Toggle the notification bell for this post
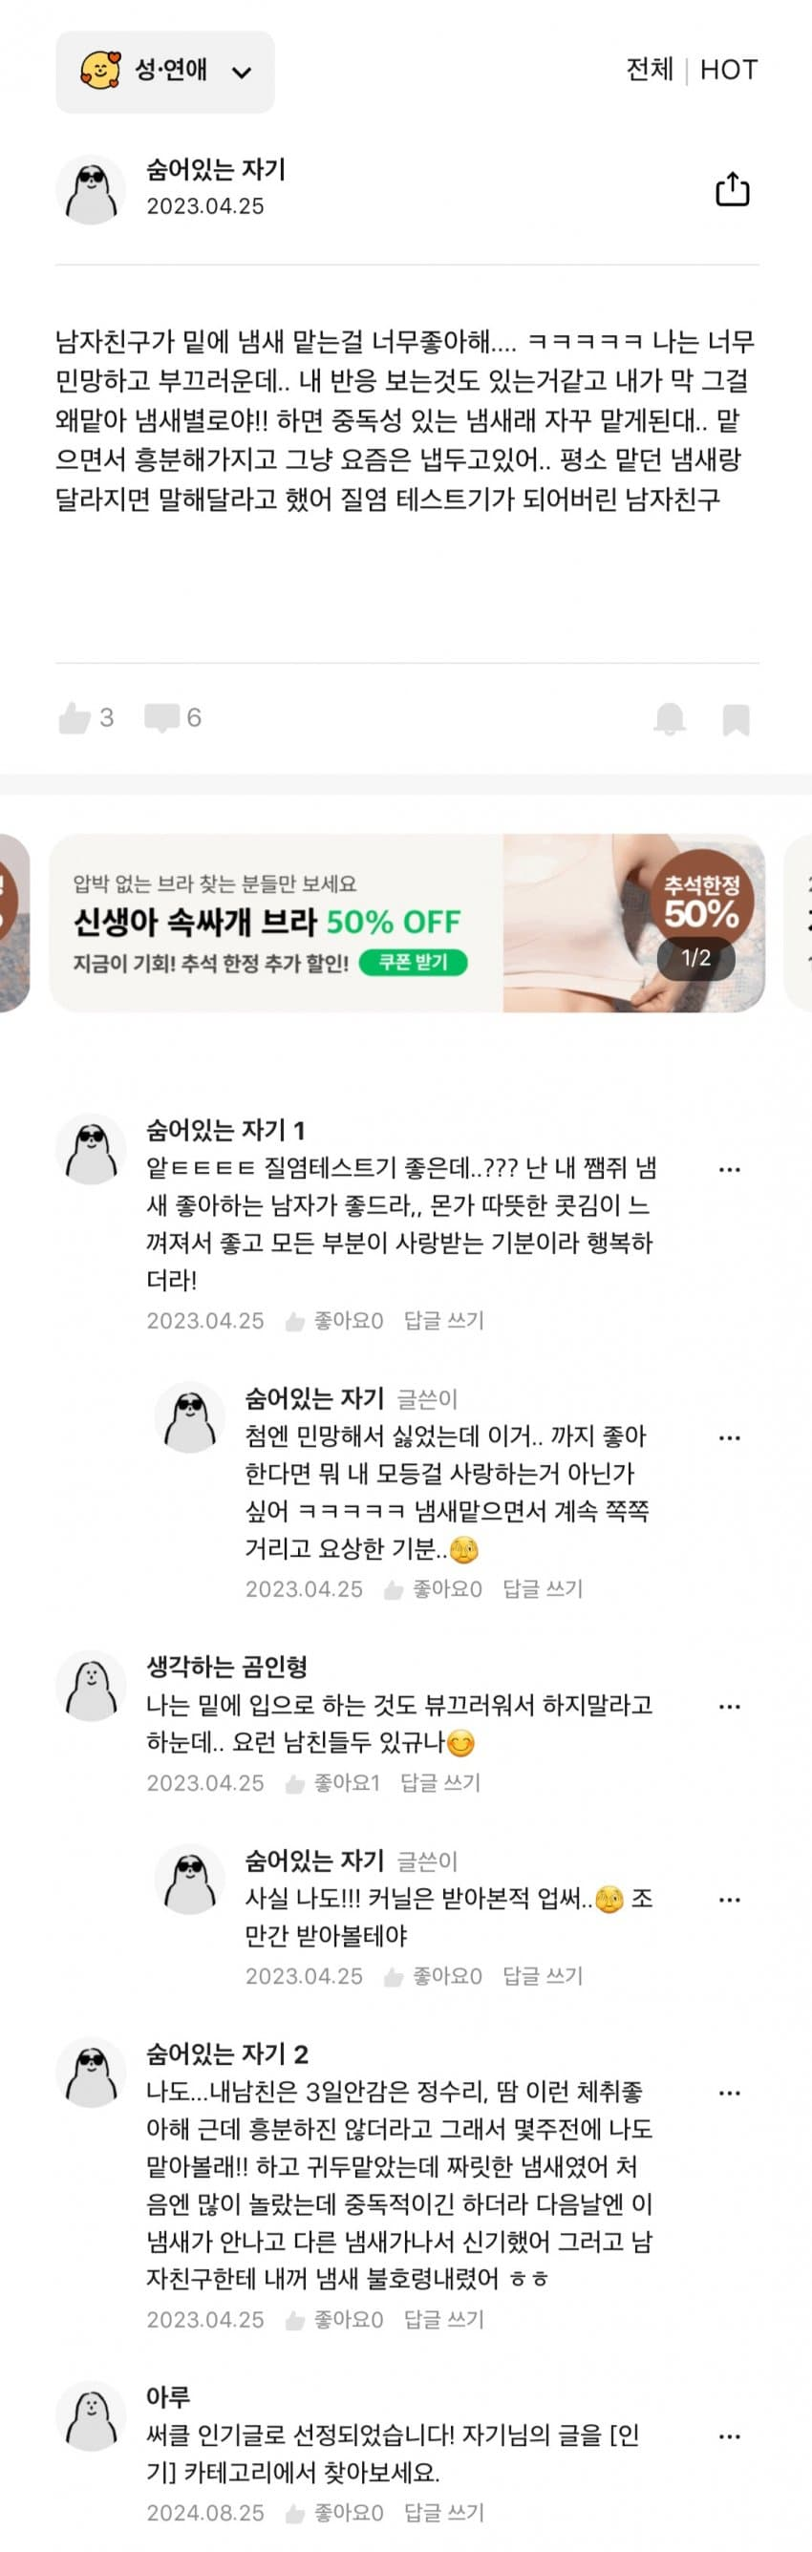 pos(671,718)
